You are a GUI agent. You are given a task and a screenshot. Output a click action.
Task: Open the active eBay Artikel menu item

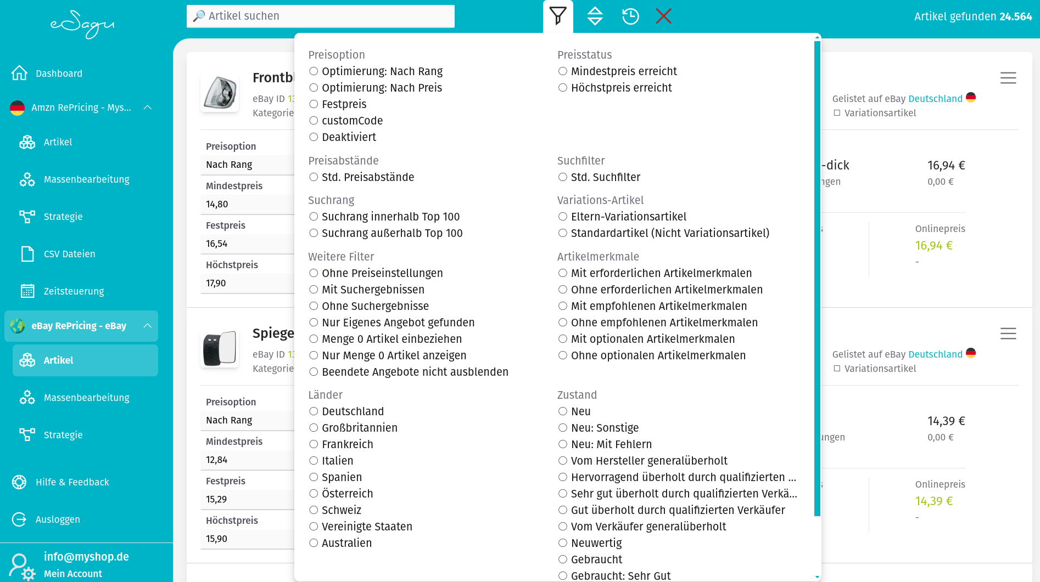coord(85,360)
